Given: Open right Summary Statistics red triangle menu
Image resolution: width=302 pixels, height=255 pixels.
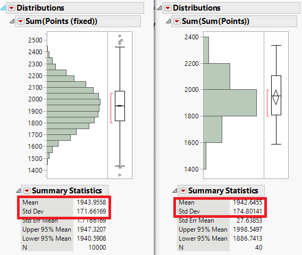Looking at the screenshot, I should pos(183,191).
